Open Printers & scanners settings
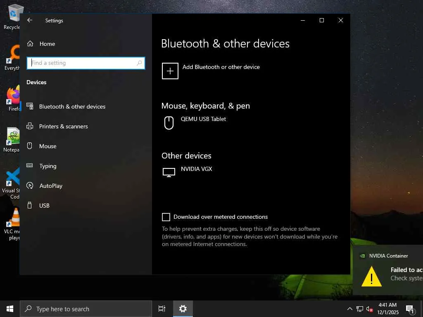 [86, 126]
